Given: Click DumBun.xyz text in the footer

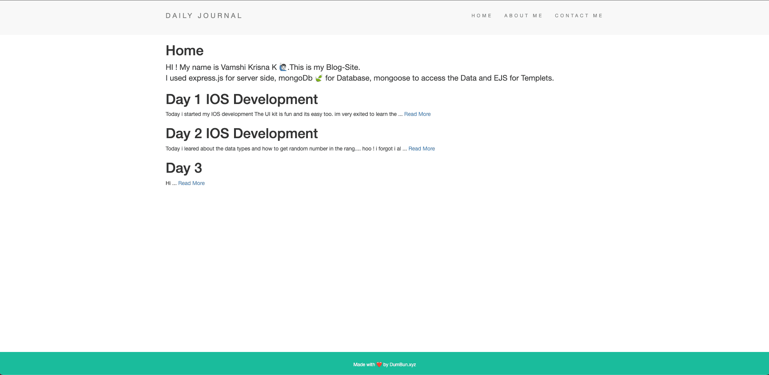Looking at the screenshot, I should point(402,365).
